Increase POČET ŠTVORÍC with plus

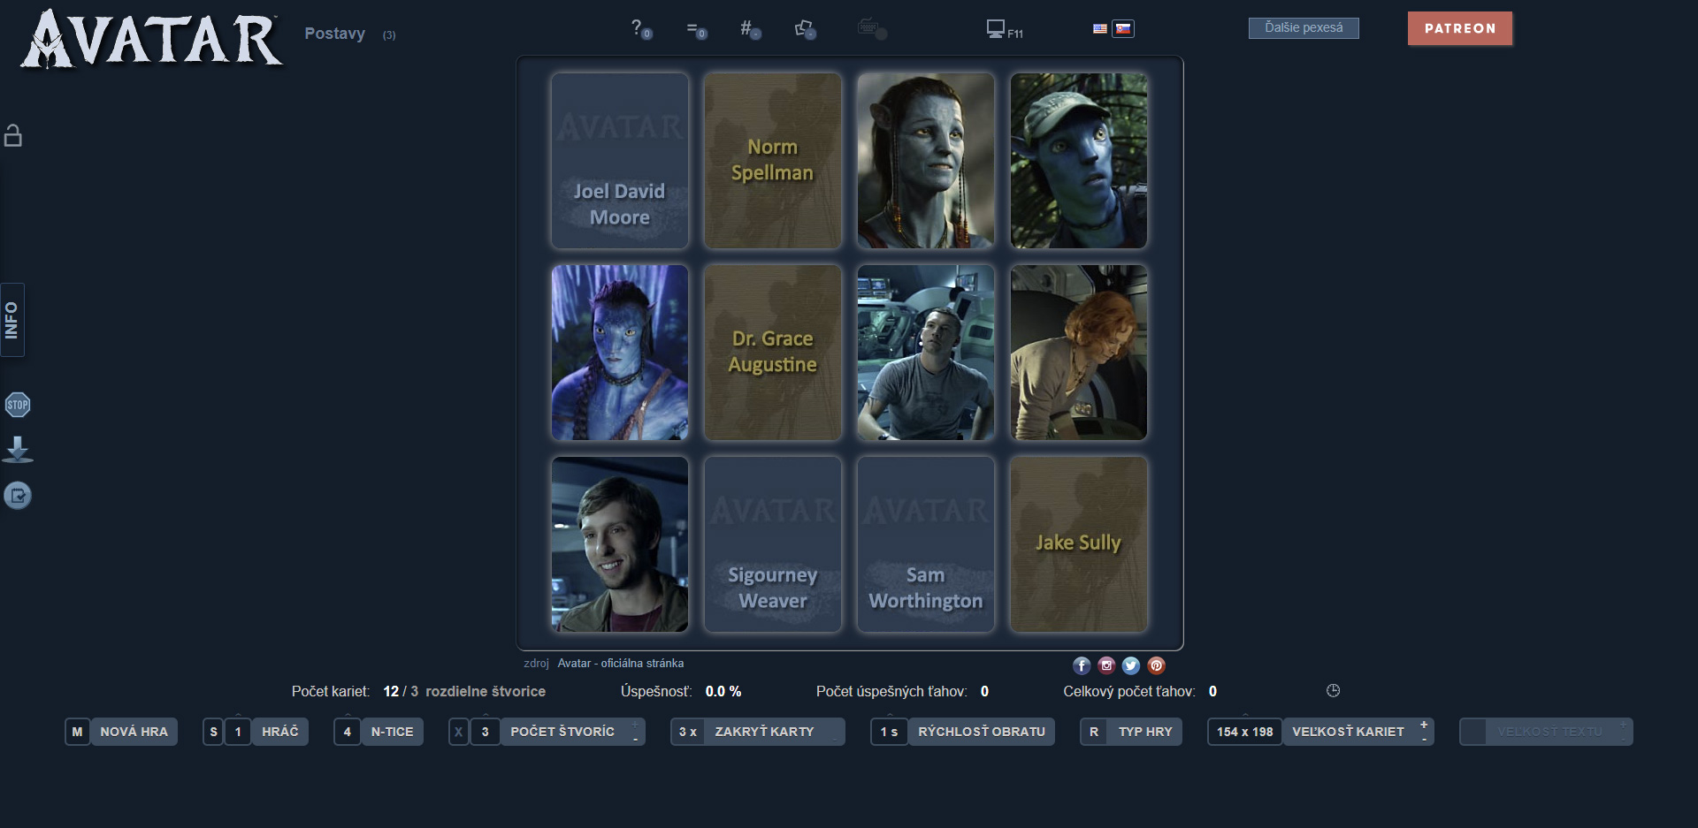tap(635, 725)
